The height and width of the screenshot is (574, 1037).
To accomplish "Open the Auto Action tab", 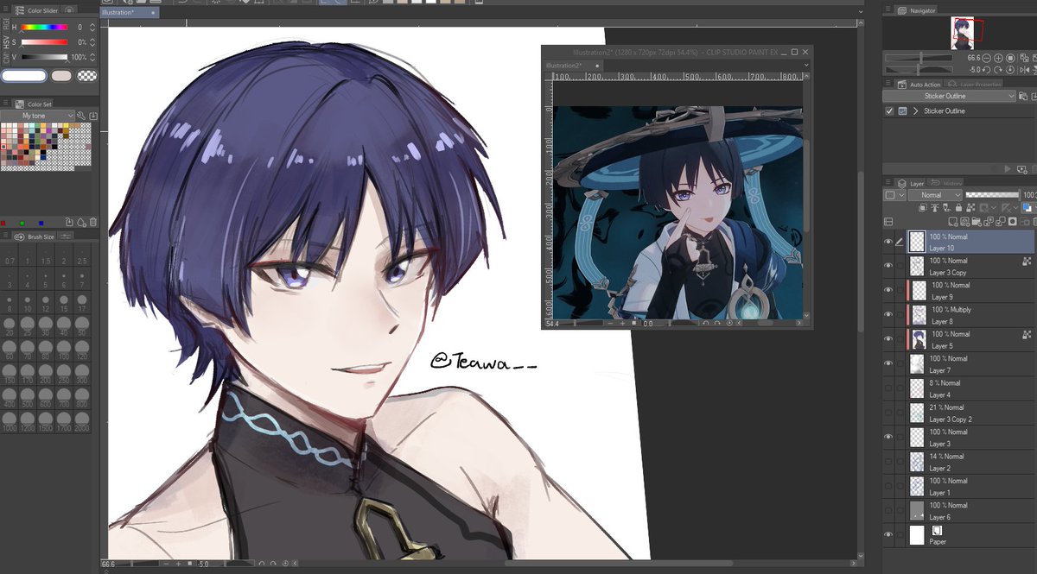I will [x=918, y=84].
